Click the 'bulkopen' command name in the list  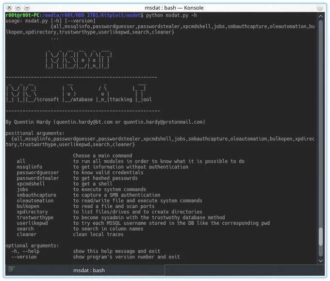click(x=28, y=206)
